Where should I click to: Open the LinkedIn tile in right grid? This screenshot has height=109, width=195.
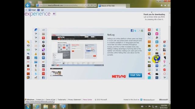[157, 42]
